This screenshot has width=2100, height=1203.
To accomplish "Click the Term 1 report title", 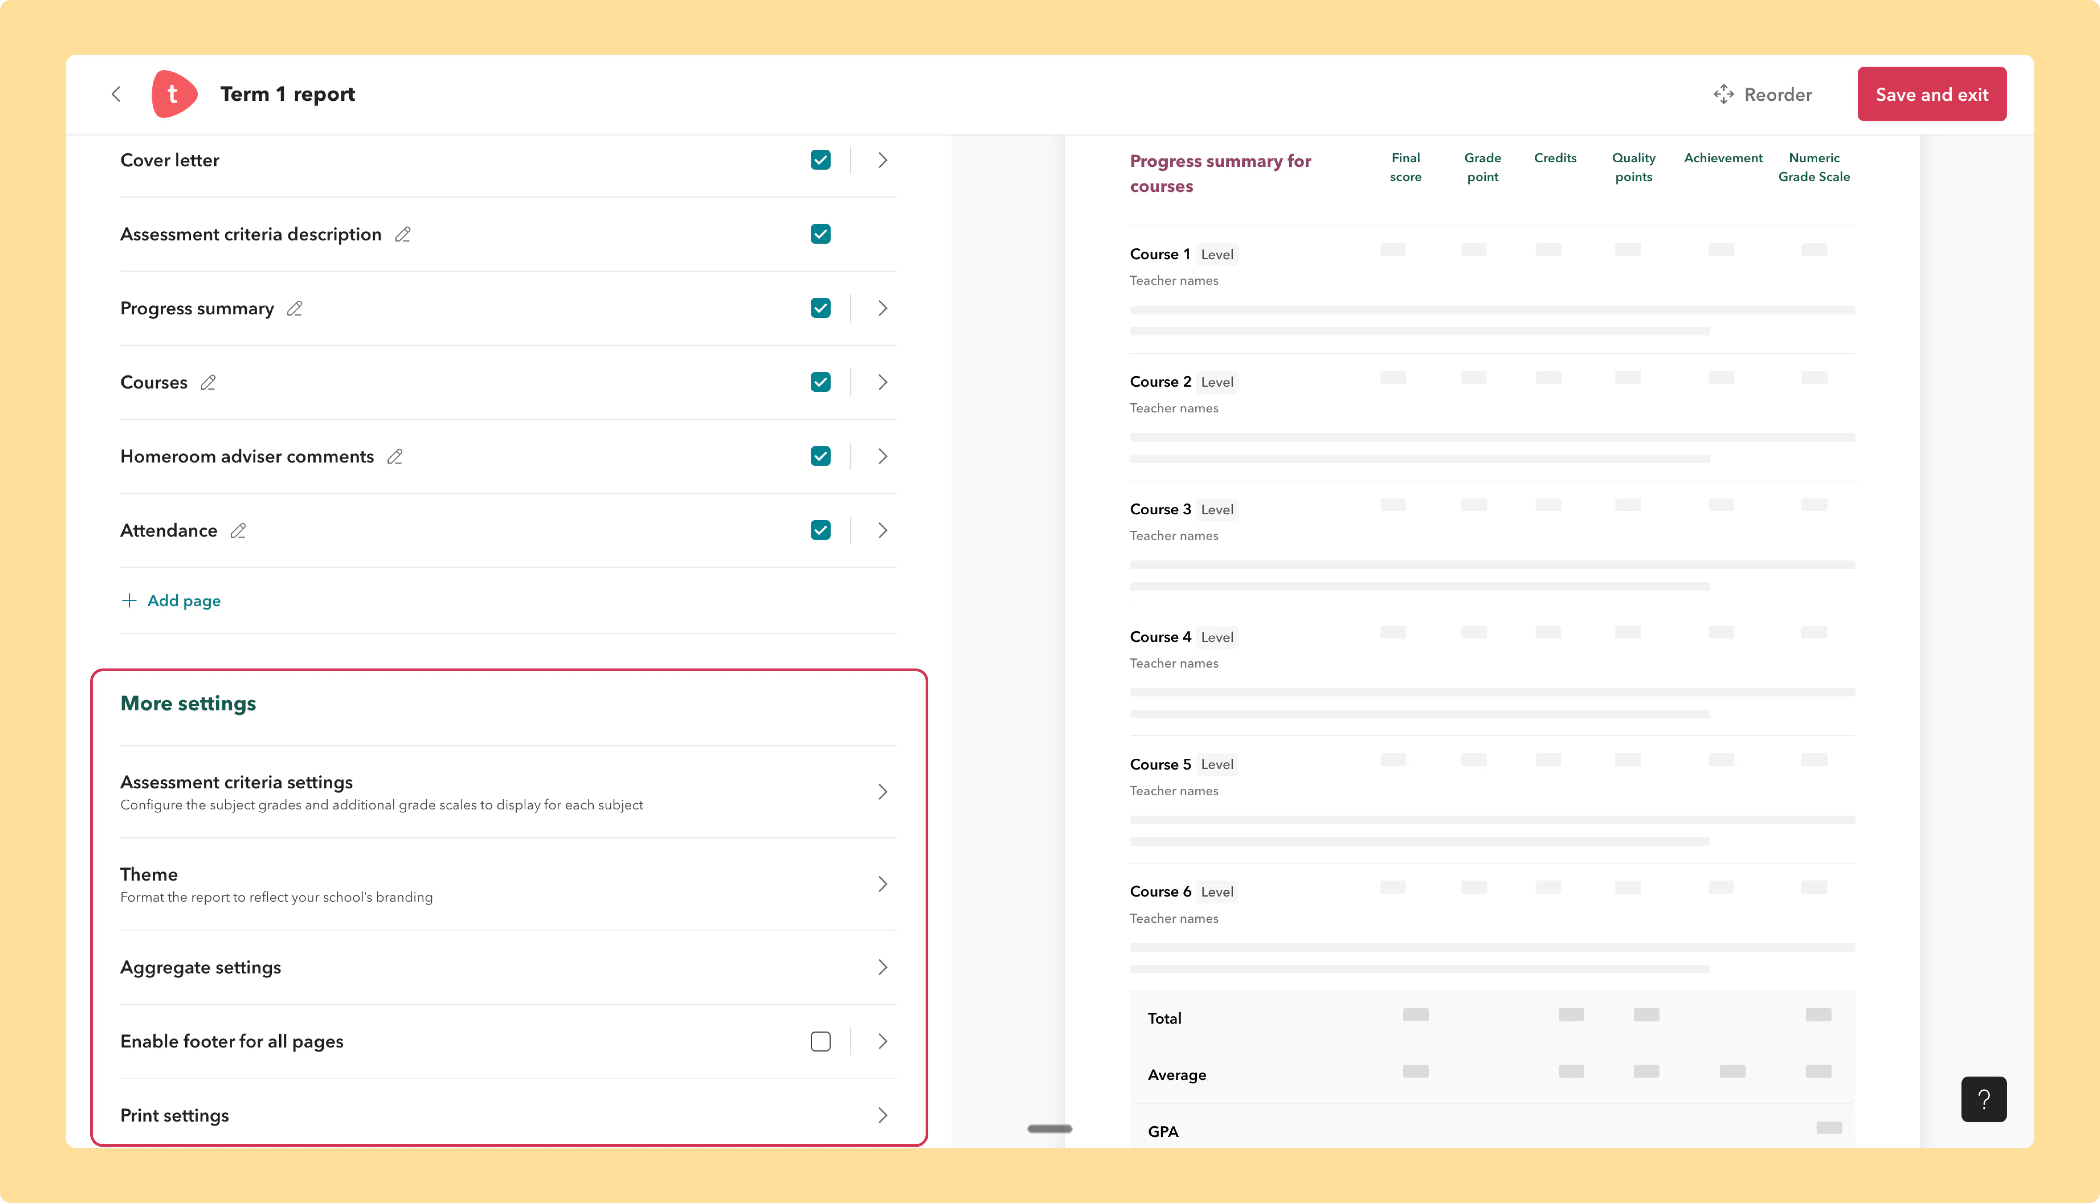I will (x=287, y=94).
